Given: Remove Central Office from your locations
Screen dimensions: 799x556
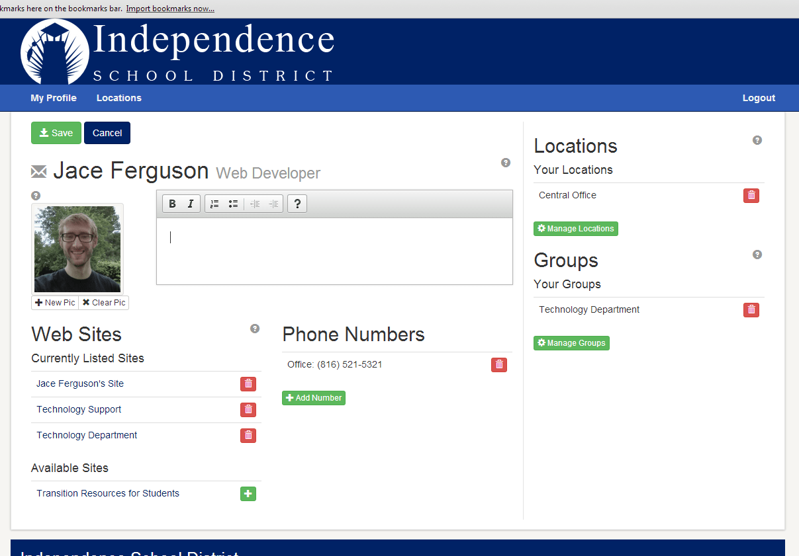Looking at the screenshot, I should click(751, 196).
